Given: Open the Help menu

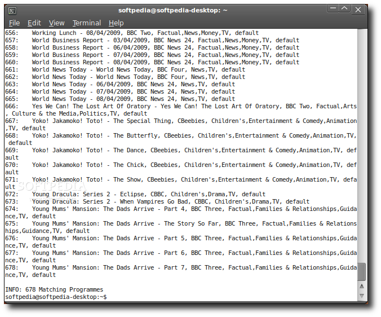Looking at the screenshot, I should coord(116,23).
